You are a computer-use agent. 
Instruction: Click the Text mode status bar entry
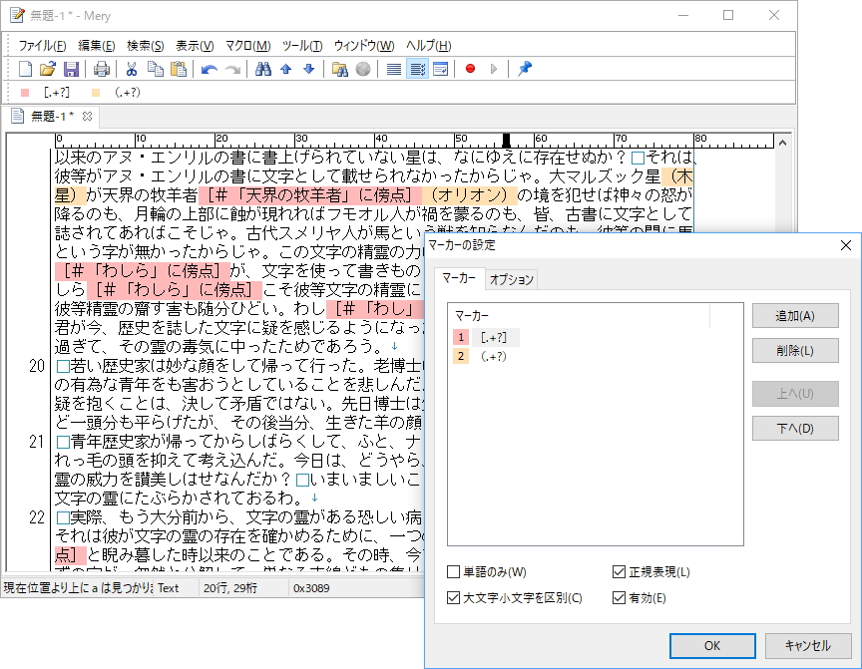point(169,588)
